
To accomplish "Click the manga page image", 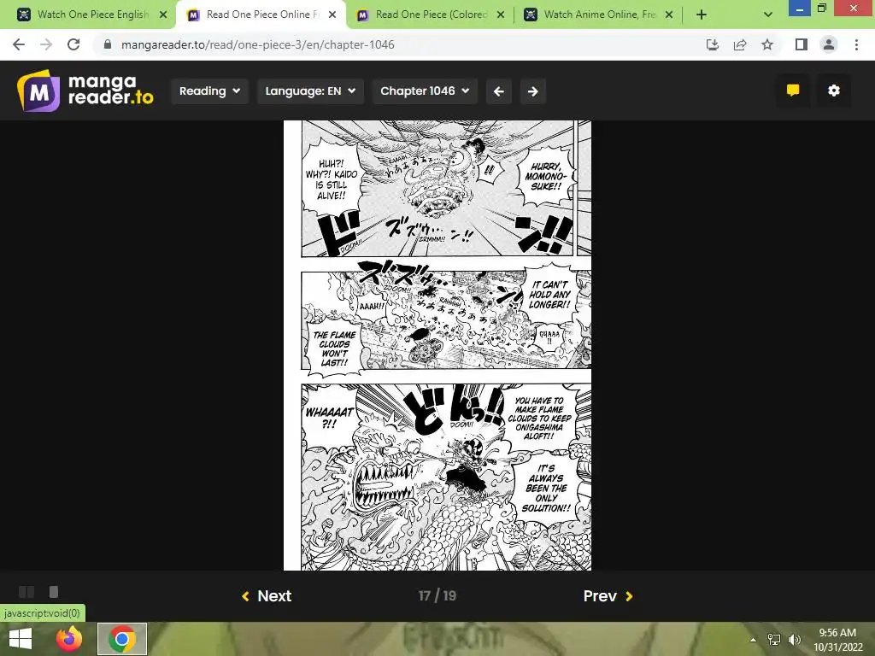I will tap(437, 345).
